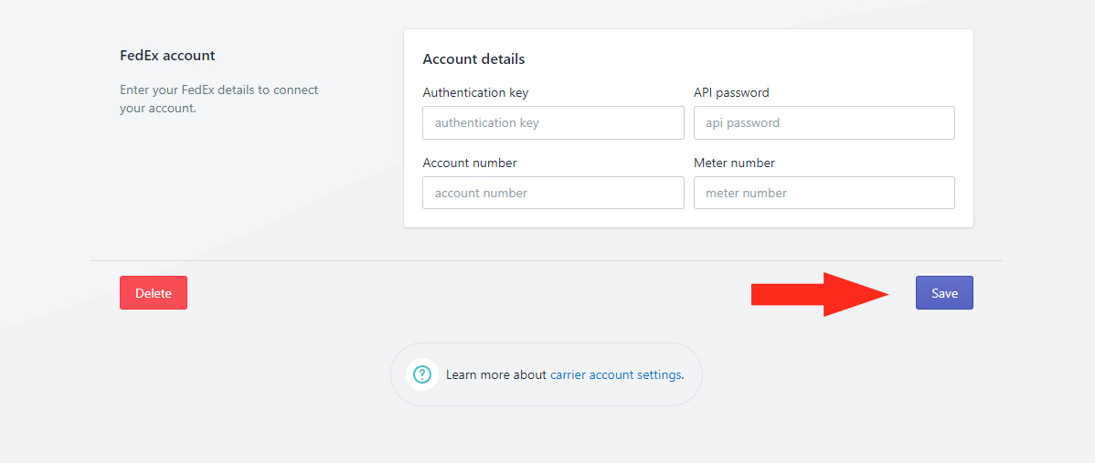Click the Account number label
This screenshot has width=1095, height=463.
(x=469, y=163)
